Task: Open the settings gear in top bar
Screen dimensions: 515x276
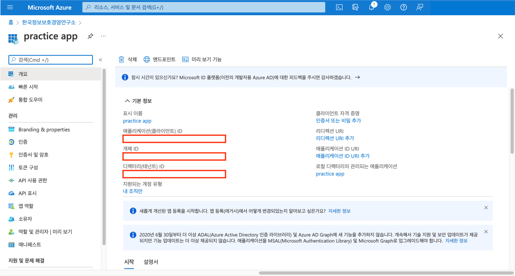Action: [388, 7]
